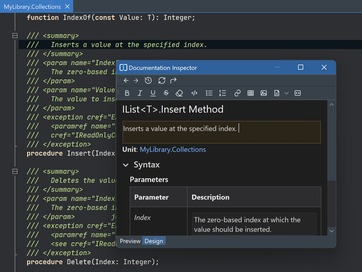362x272 pixels.
Task: Click the 'procedure Insert(Index' code line
Action: click(x=71, y=153)
